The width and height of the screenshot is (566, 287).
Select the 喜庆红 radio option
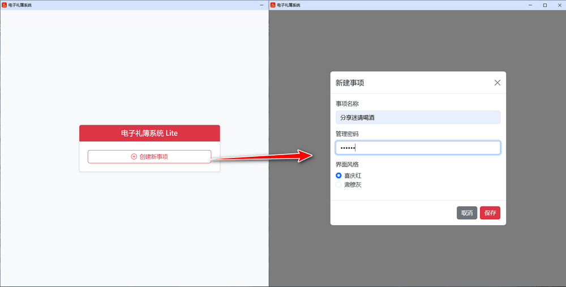click(338, 175)
